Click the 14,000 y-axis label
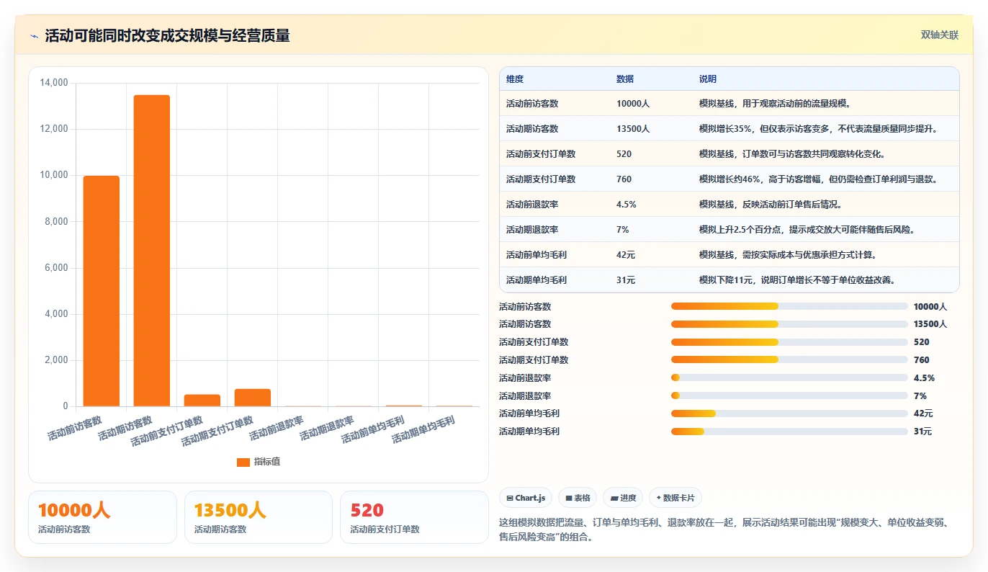Screen dimensions: 988x572 click(54, 83)
